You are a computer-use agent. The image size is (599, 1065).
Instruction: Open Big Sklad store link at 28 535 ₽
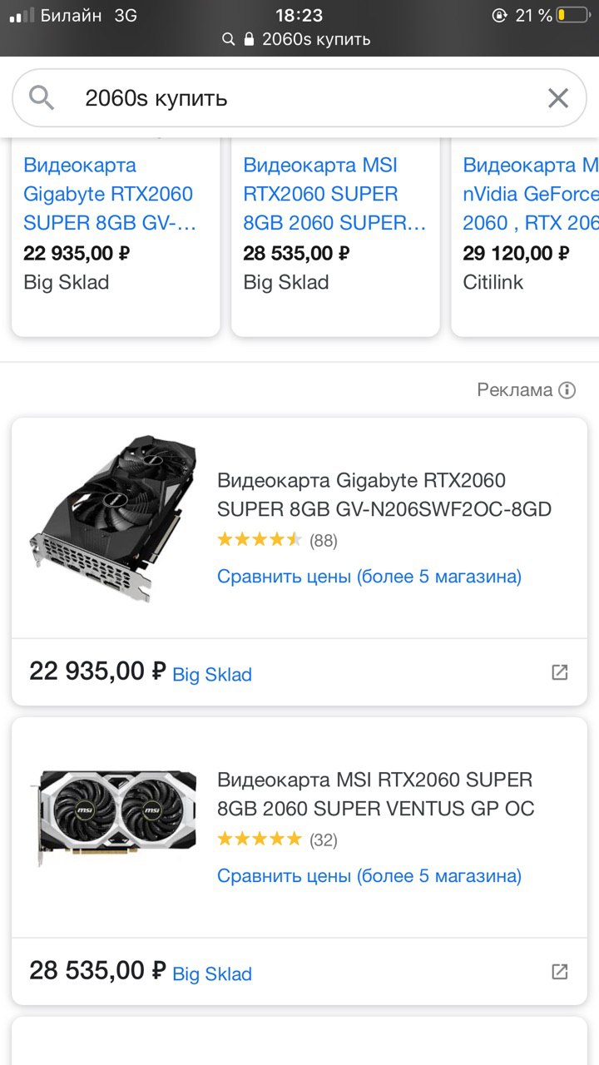click(x=212, y=973)
